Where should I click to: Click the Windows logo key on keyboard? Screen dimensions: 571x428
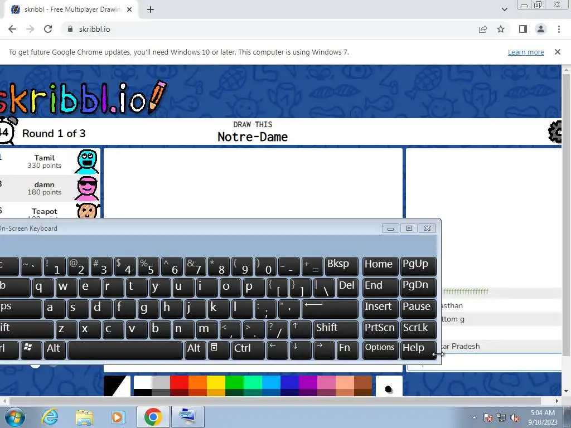[x=31, y=350]
